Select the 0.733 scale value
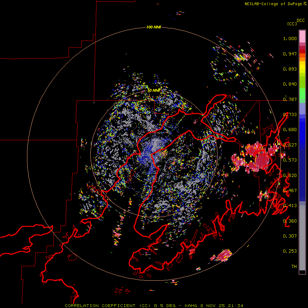The width and height of the screenshot is (308, 308). coord(290,115)
